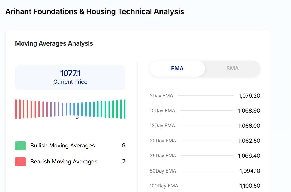Select the 26Day EMA row label
This screenshot has width=291, height=192.
[x=163, y=156]
